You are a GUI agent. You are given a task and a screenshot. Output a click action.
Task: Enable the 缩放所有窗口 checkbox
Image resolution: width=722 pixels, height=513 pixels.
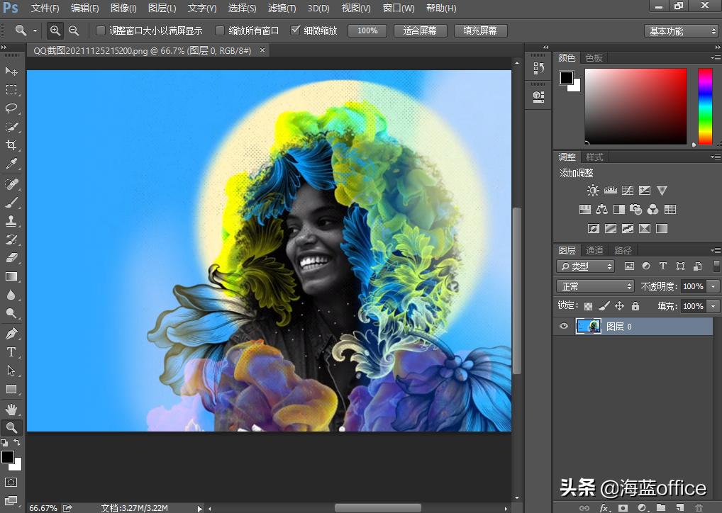click(x=220, y=30)
